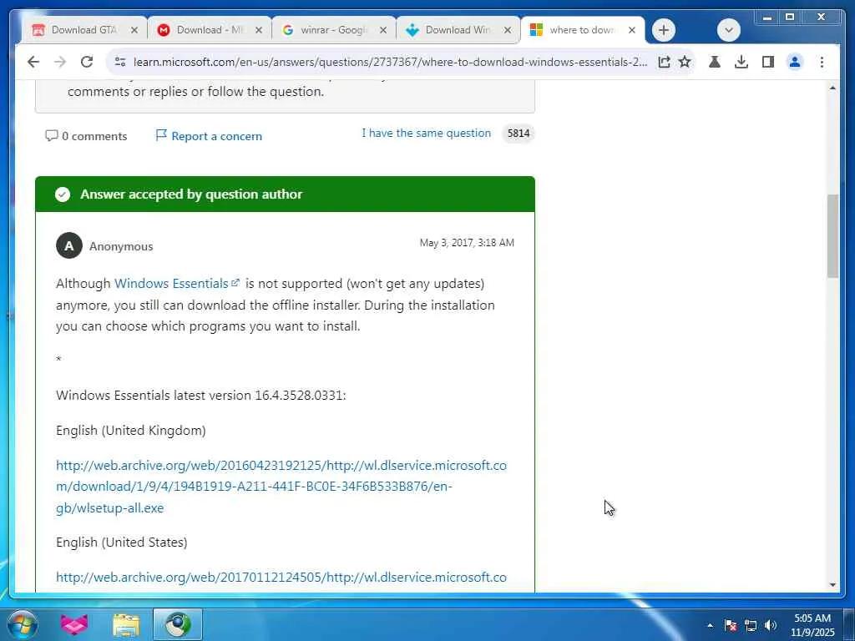Click page scrollbar down arrow

pyautogui.click(x=832, y=585)
